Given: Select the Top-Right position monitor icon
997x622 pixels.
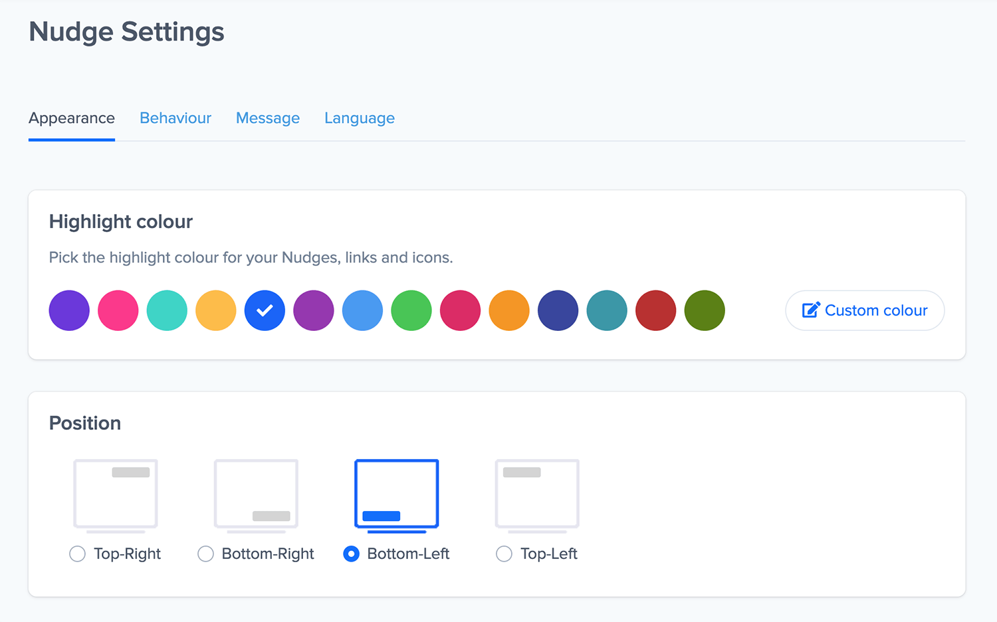Looking at the screenshot, I should 116,495.
